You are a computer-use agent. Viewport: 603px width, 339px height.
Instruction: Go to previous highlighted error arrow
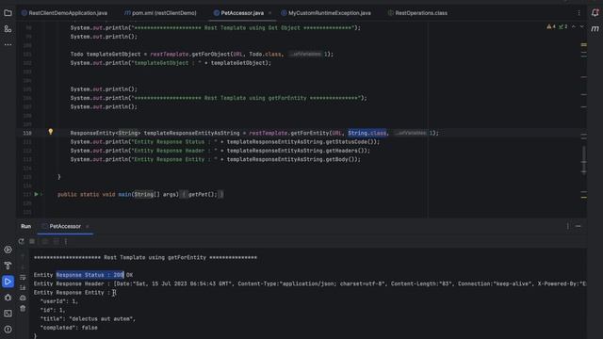(574, 26)
